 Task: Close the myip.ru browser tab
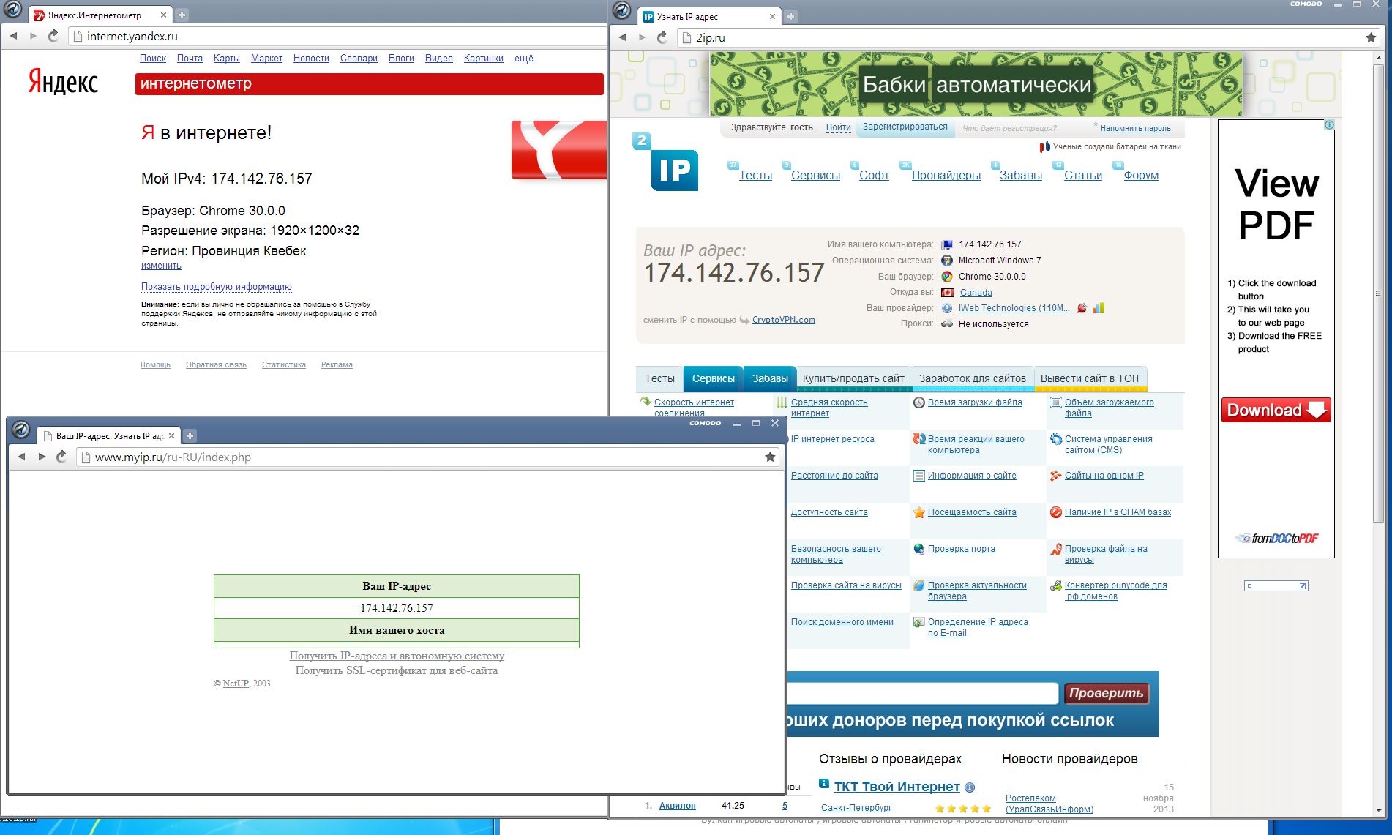pyautogui.click(x=171, y=435)
